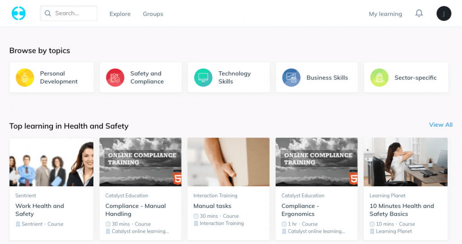
Task: Click the Sentrient provider label
Action: 26,195
